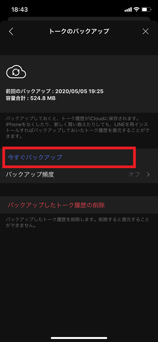The height and width of the screenshot is (342, 158).
Task: Tap the cloud sync icon
Action: coord(16,72)
